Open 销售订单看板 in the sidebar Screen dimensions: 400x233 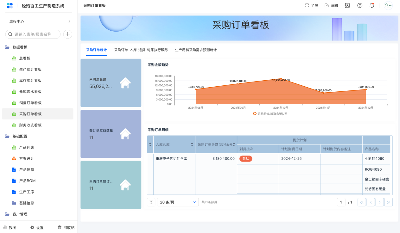coord(30,103)
